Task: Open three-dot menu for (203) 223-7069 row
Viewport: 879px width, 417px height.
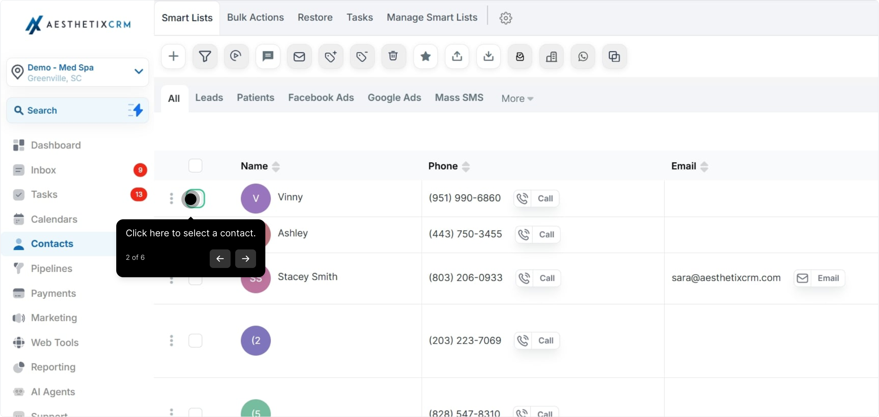Action: coord(171,341)
